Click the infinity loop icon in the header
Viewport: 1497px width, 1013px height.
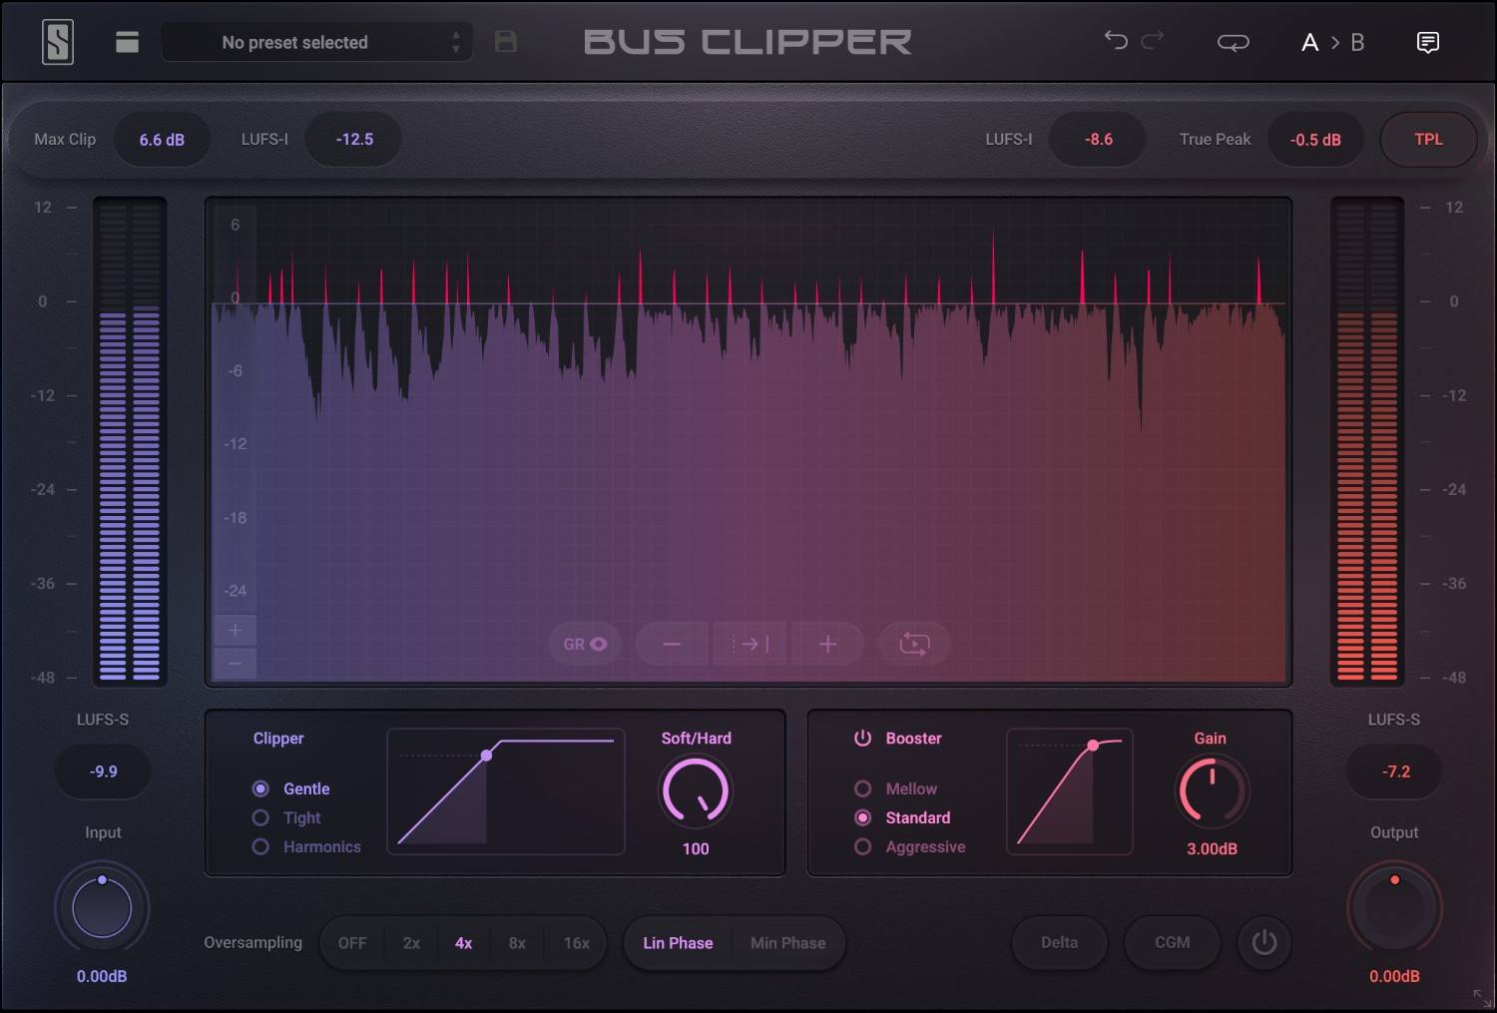[1233, 41]
